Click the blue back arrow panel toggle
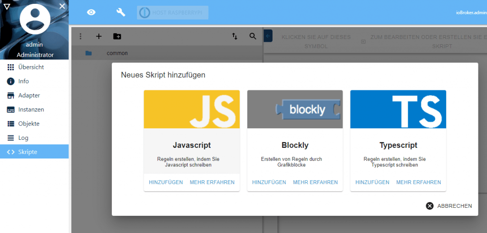 click(268, 36)
